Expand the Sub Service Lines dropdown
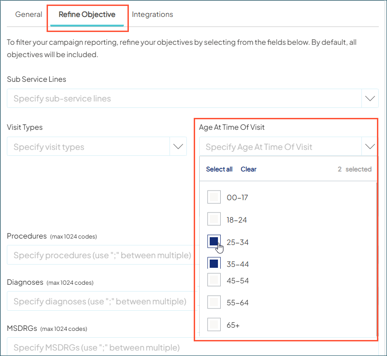 pos(370,98)
